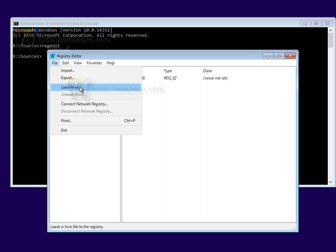Click the cmd.exe title bar icon
The width and height of the screenshot is (336, 252).
[16, 23]
